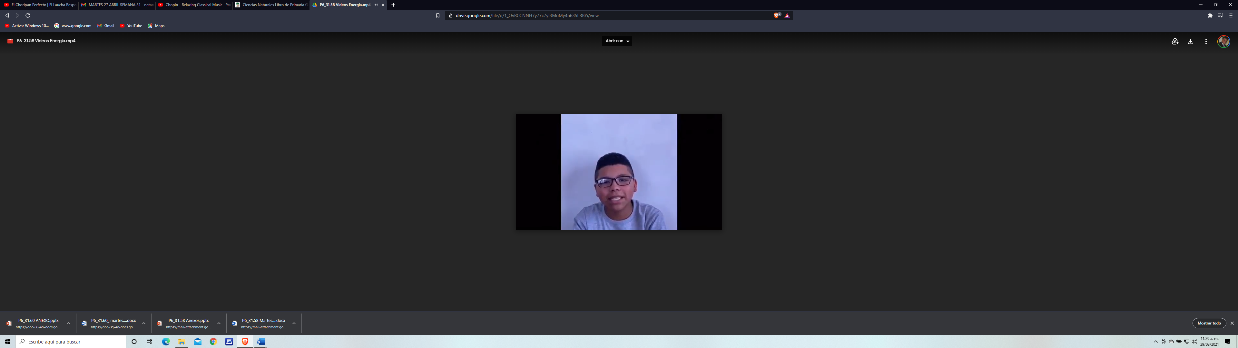The image size is (1238, 348).
Task: Switch to the Chopin Relaxing Classical Music tab
Action: pyautogui.click(x=194, y=5)
